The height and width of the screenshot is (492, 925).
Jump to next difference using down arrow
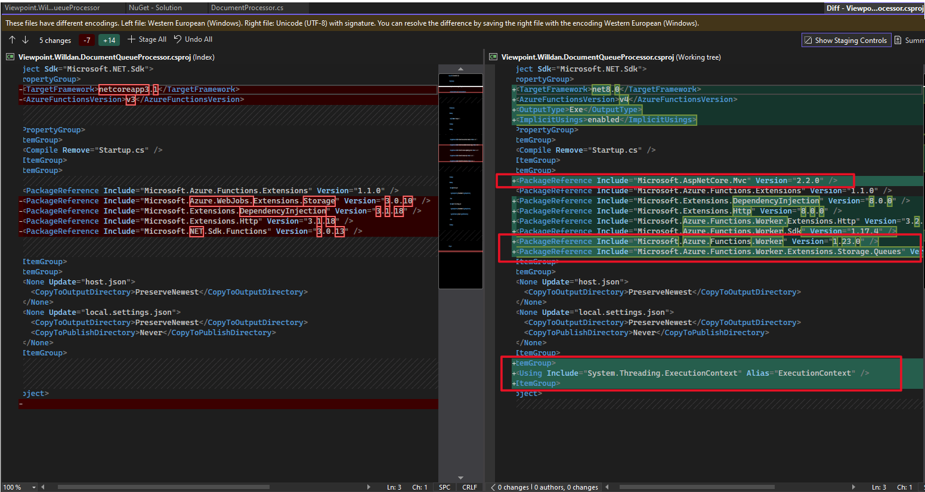point(25,40)
